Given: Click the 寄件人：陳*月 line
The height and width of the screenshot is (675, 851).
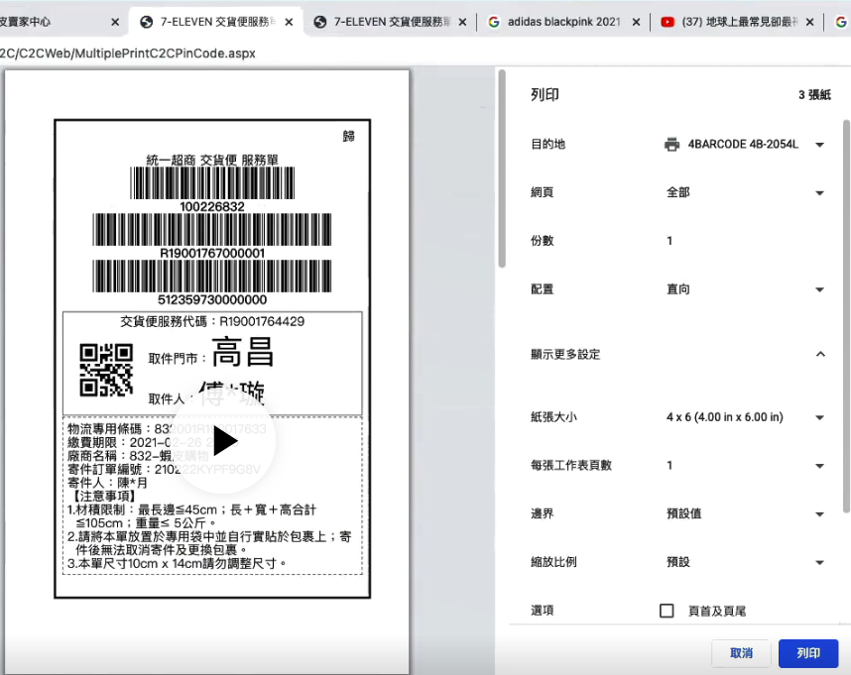Looking at the screenshot, I should coord(107,483).
